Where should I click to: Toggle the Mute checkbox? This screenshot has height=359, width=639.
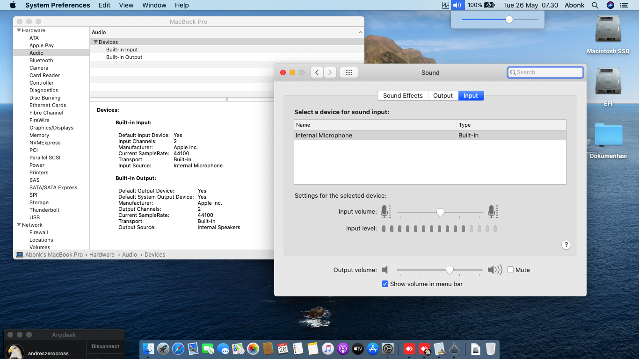tap(510, 270)
